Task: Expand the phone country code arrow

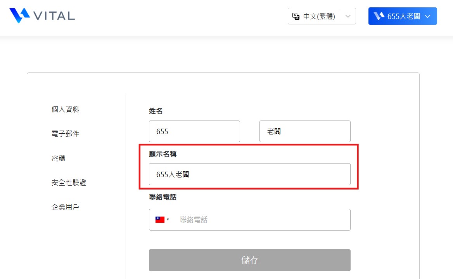Action: pos(168,220)
